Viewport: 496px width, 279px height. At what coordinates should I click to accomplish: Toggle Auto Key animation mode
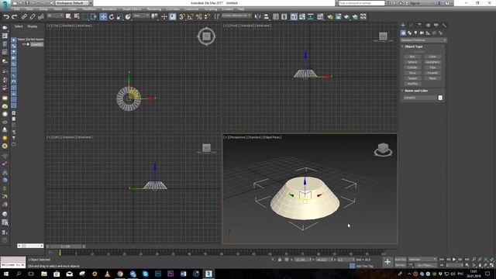pos(400,260)
